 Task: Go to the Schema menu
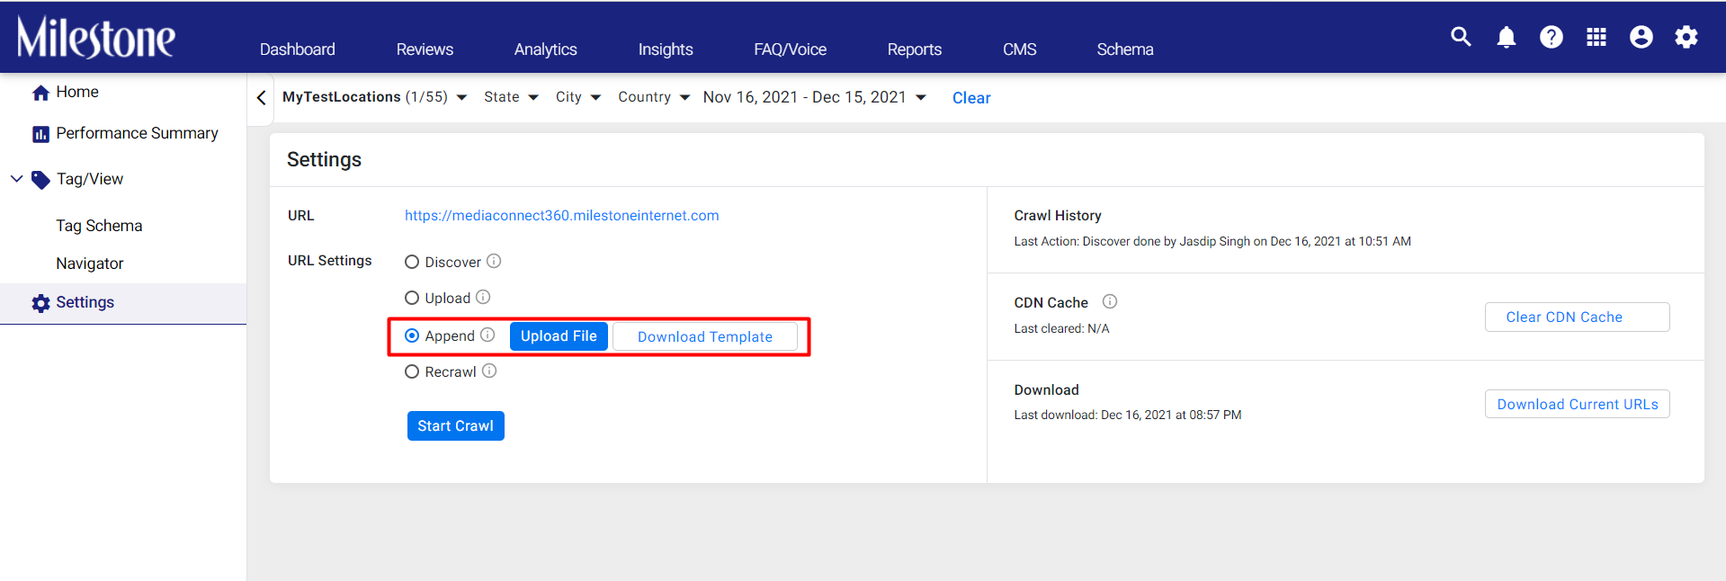(x=1125, y=49)
